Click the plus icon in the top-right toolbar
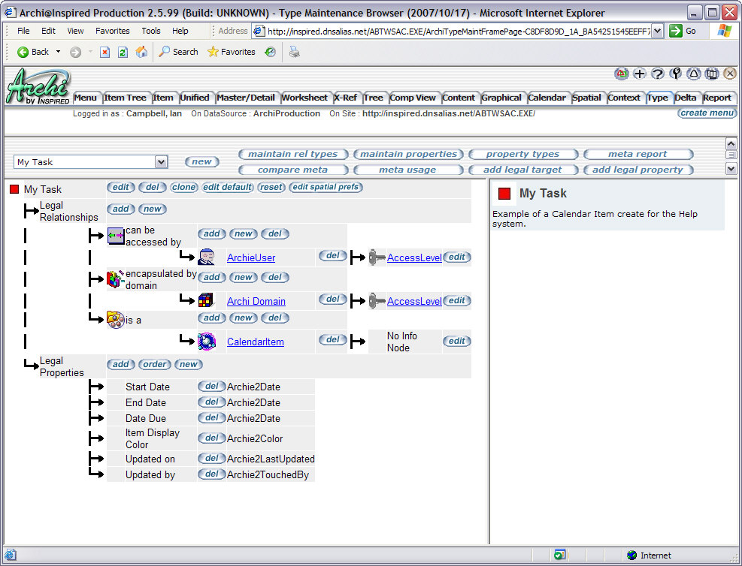 (640, 75)
